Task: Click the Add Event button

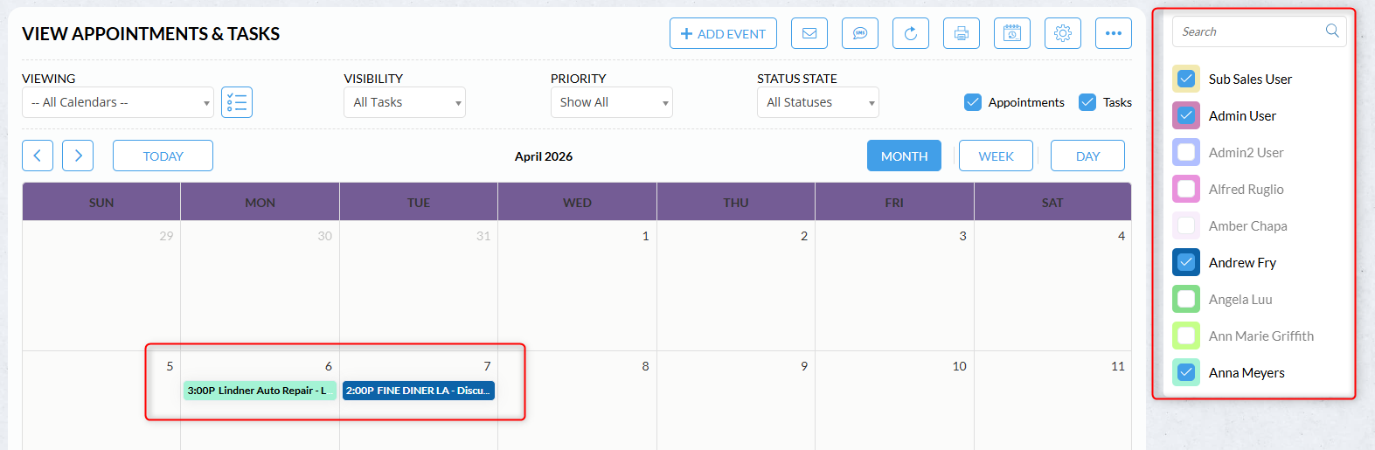Action: (723, 33)
